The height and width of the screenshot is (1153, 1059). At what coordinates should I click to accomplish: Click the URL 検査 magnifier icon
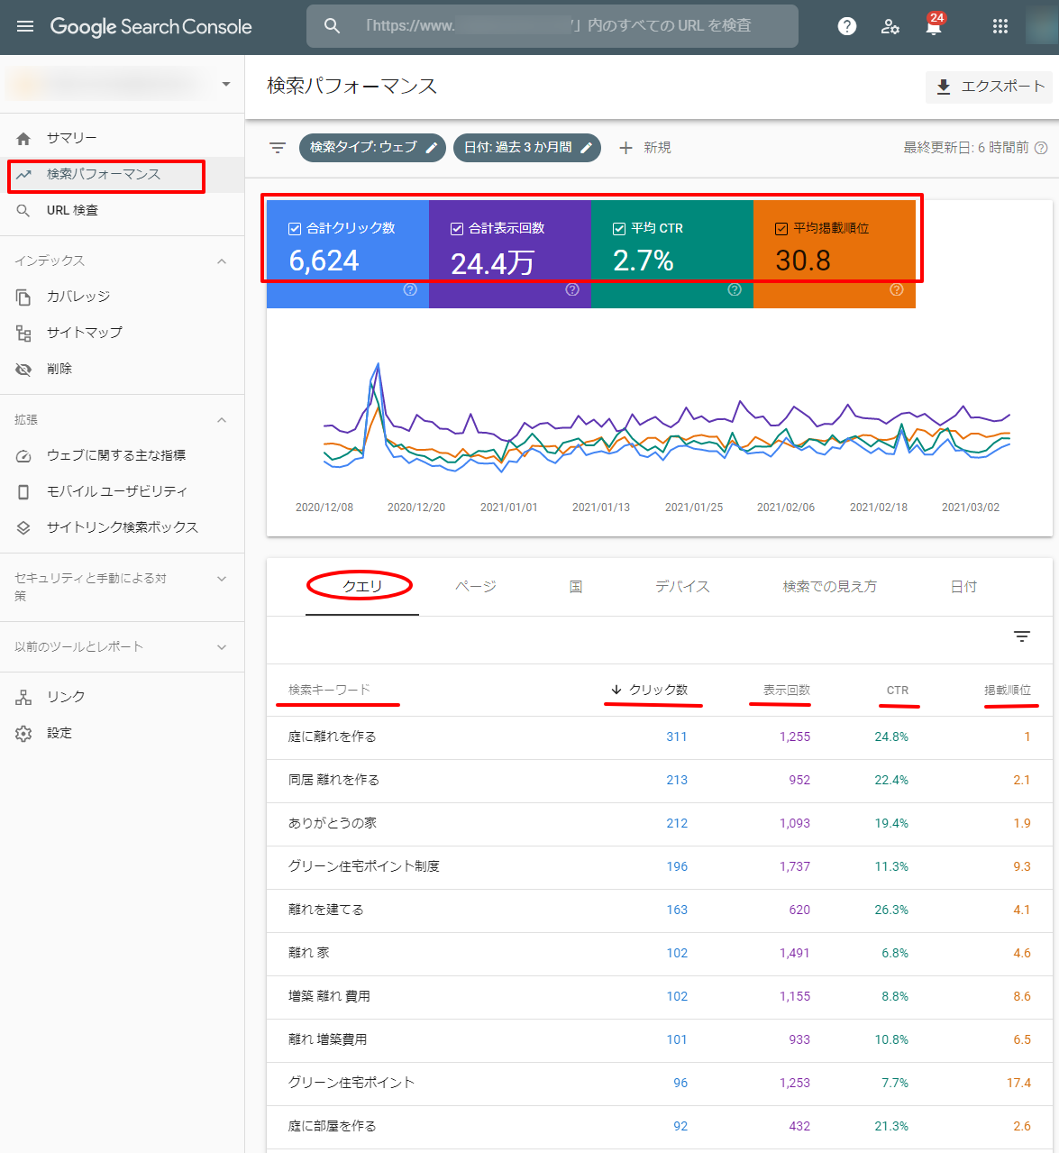coord(23,210)
